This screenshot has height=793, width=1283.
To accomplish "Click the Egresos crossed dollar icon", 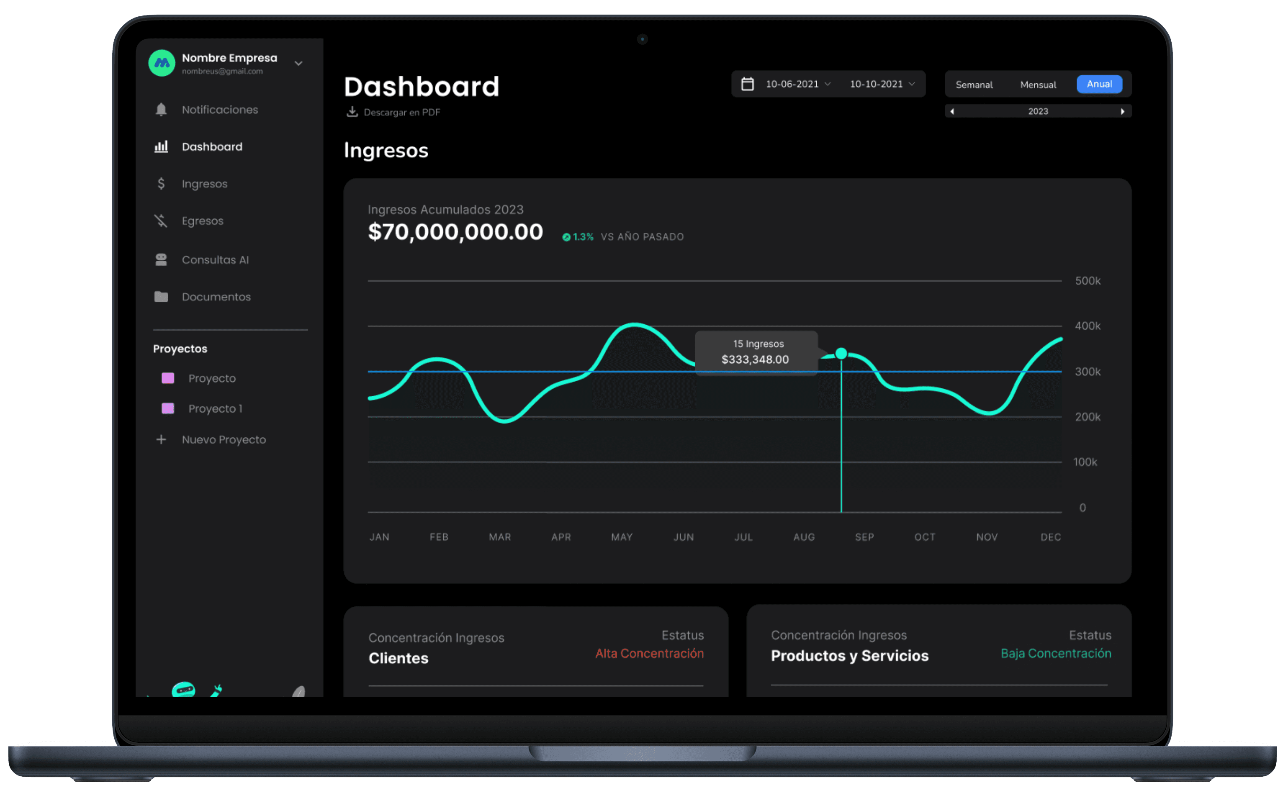I will click(x=161, y=221).
